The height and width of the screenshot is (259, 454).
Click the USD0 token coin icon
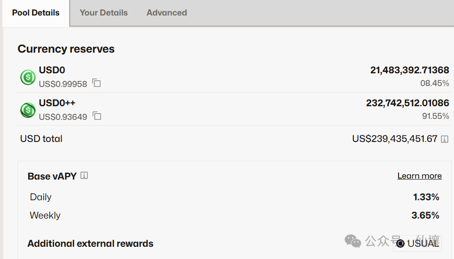tap(28, 77)
